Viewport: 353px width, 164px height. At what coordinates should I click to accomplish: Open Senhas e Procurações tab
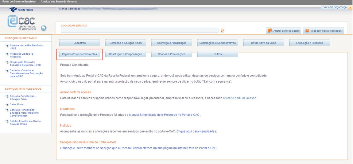tap(171, 54)
